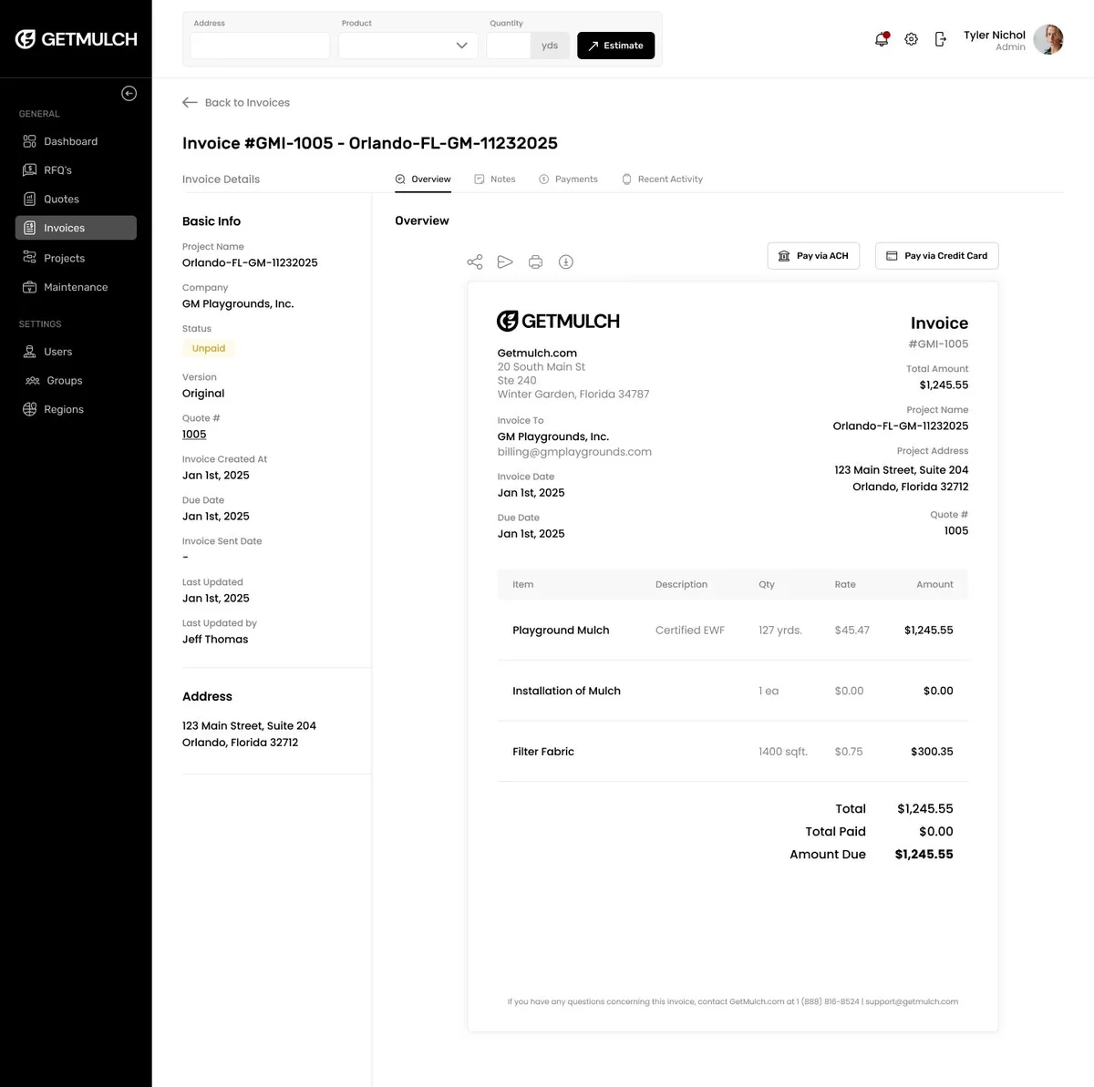The width and height of the screenshot is (1094, 1087).
Task: Click Tyler Nichol user name
Action: point(995,35)
